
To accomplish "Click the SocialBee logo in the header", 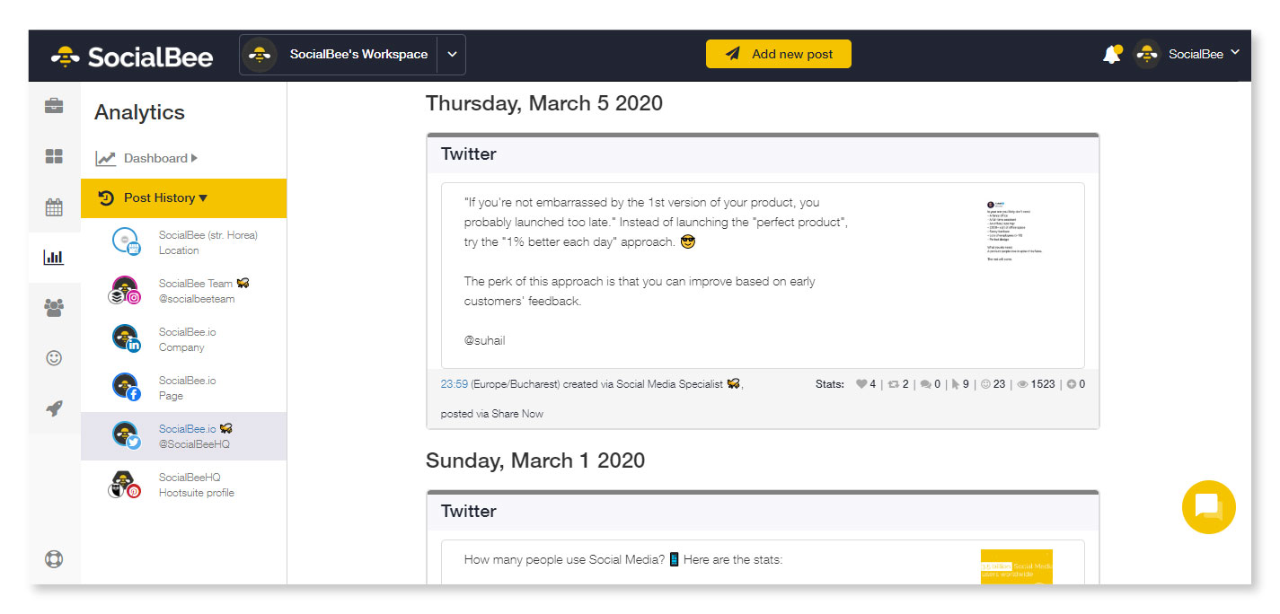I will click(x=132, y=56).
